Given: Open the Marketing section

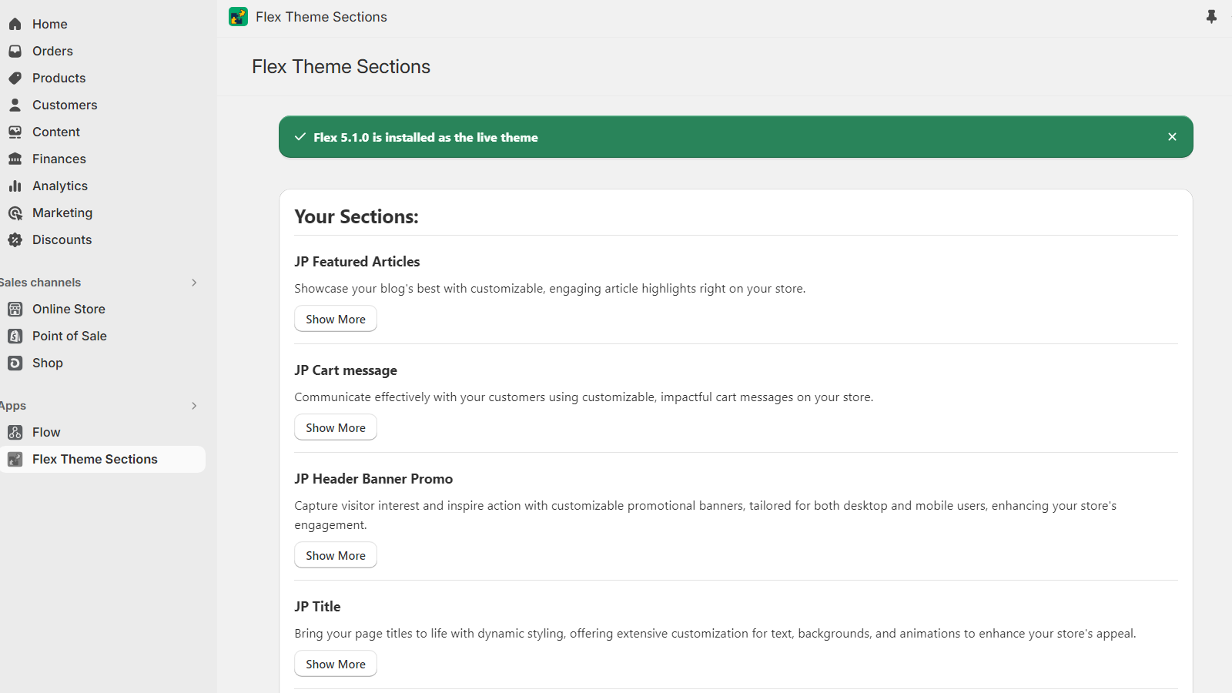Looking at the screenshot, I should [62, 213].
